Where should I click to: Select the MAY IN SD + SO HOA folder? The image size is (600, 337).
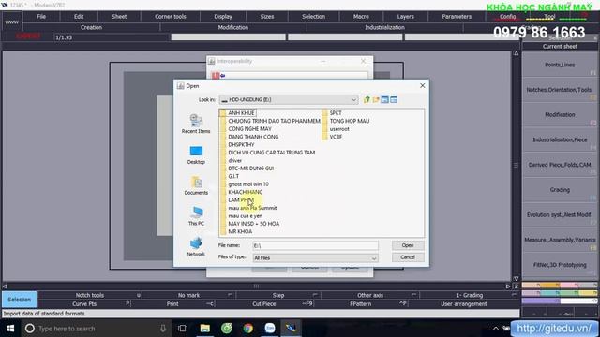click(x=254, y=224)
